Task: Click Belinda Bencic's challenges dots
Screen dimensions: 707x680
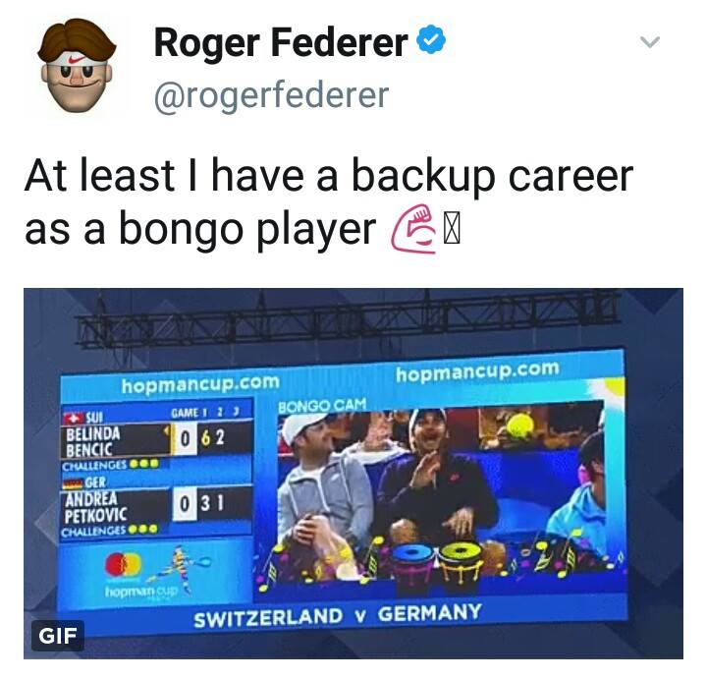Action: (x=143, y=464)
